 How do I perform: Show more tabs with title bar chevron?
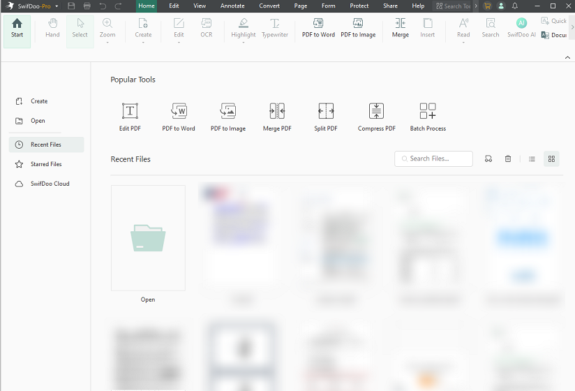point(476,6)
